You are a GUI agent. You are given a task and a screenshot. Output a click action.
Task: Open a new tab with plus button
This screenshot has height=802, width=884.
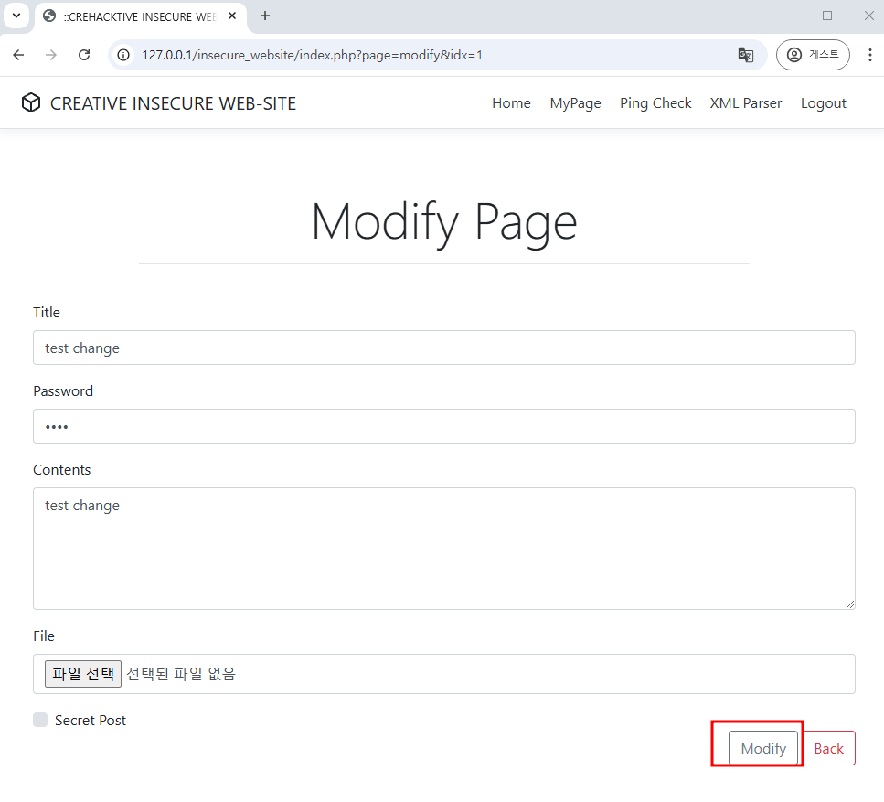pyautogui.click(x=265, y=16)
